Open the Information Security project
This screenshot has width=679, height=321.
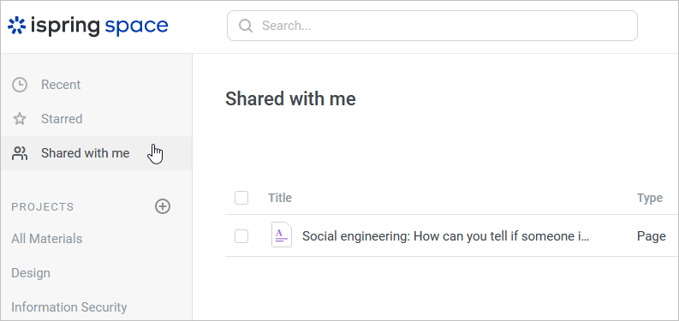(x=68, y=307)
